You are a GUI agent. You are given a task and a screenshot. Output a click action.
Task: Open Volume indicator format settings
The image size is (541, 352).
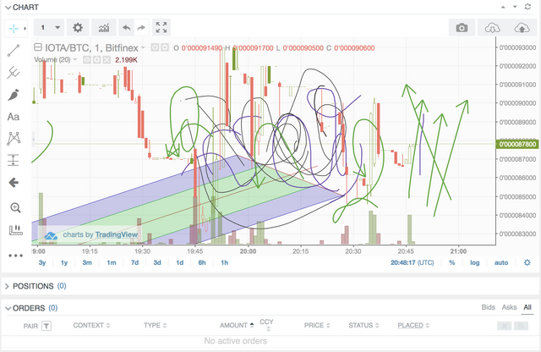pos(97,60)
